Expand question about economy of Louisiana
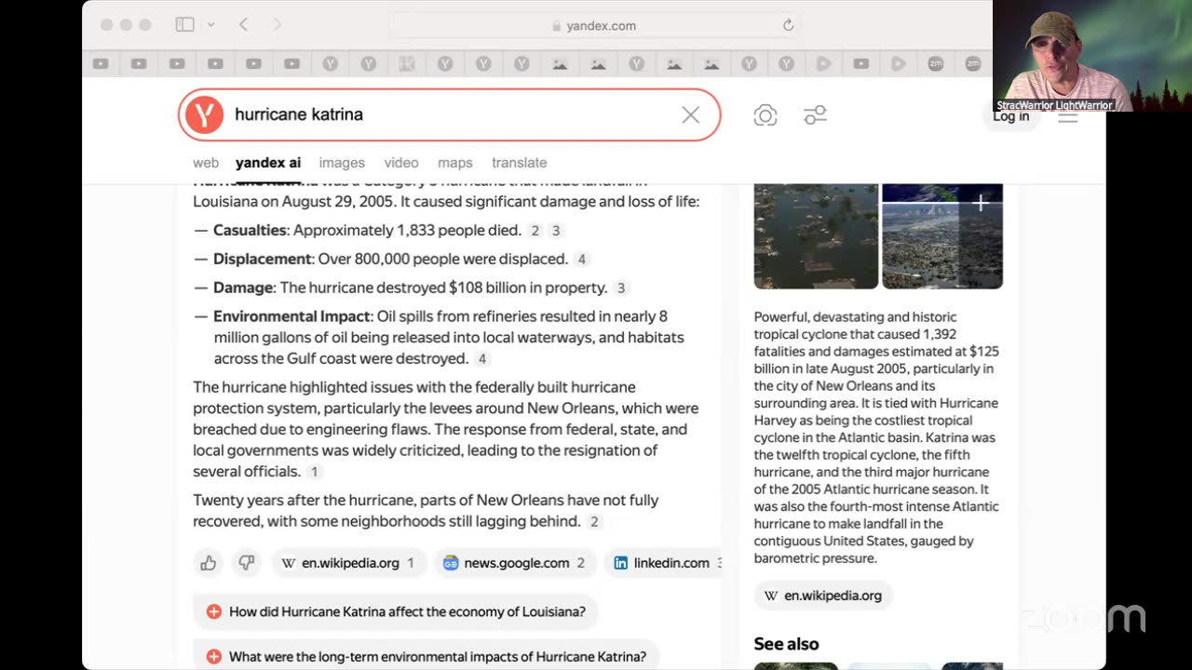The height and width of the screenshot is (670, 1192). pos(397,611)
